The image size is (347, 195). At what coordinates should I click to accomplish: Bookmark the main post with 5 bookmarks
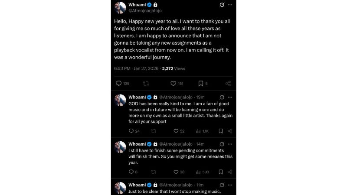click(x=201, y=84)
